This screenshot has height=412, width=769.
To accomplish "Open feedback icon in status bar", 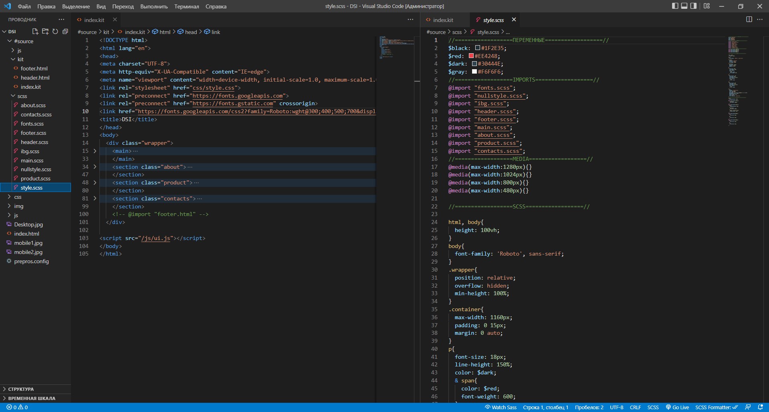I will pyautogui.click(x=748, y=407).
